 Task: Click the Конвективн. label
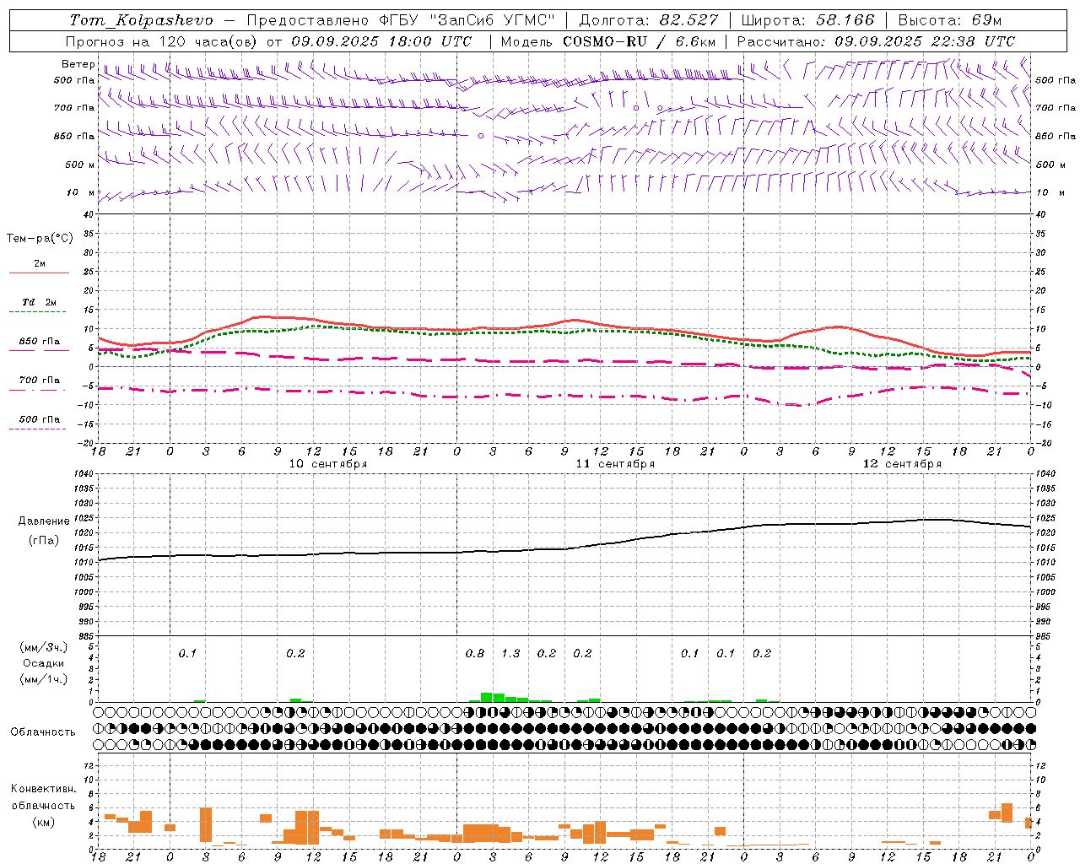point(43,789)
